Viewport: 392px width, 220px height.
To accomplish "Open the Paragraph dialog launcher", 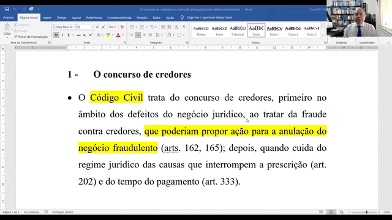I will coord(187,43).
